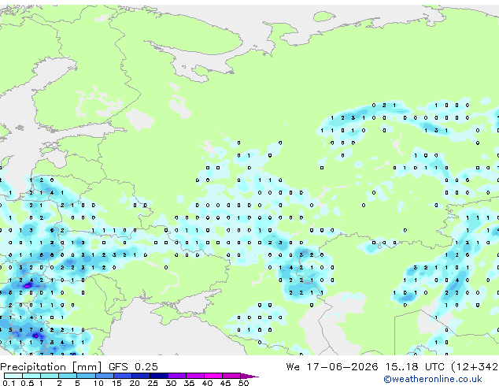Select the legend swatch between 10 and 15
The height and width of the screenshot is (386, 499).
105,376
